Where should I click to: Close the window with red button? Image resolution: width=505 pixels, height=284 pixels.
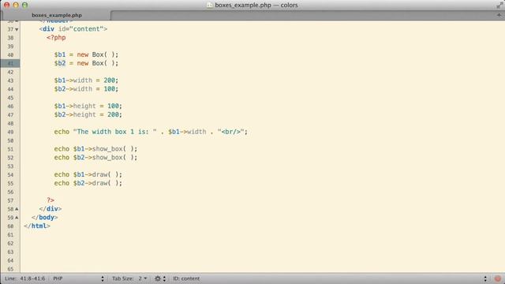pos(6,6)
